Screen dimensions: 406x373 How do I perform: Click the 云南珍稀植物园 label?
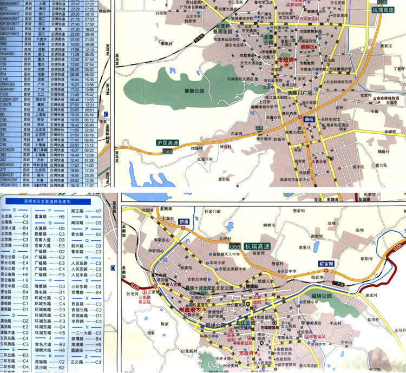click(x=386, y=98)
